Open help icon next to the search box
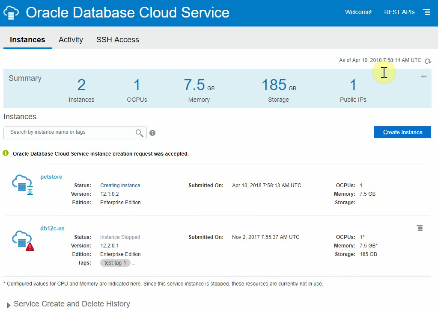Image resolution: width=438 pixels, height=312 pixels. (x=152, y=133)
